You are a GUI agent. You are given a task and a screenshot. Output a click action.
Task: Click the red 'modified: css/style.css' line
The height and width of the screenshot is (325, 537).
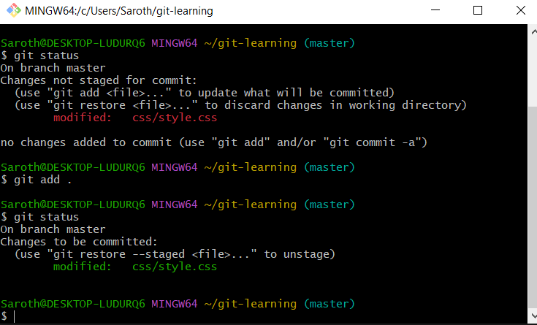[x=135, y=118]
